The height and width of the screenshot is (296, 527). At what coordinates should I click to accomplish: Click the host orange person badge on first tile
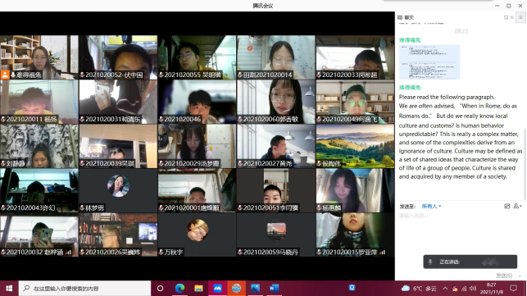[5, 75]
